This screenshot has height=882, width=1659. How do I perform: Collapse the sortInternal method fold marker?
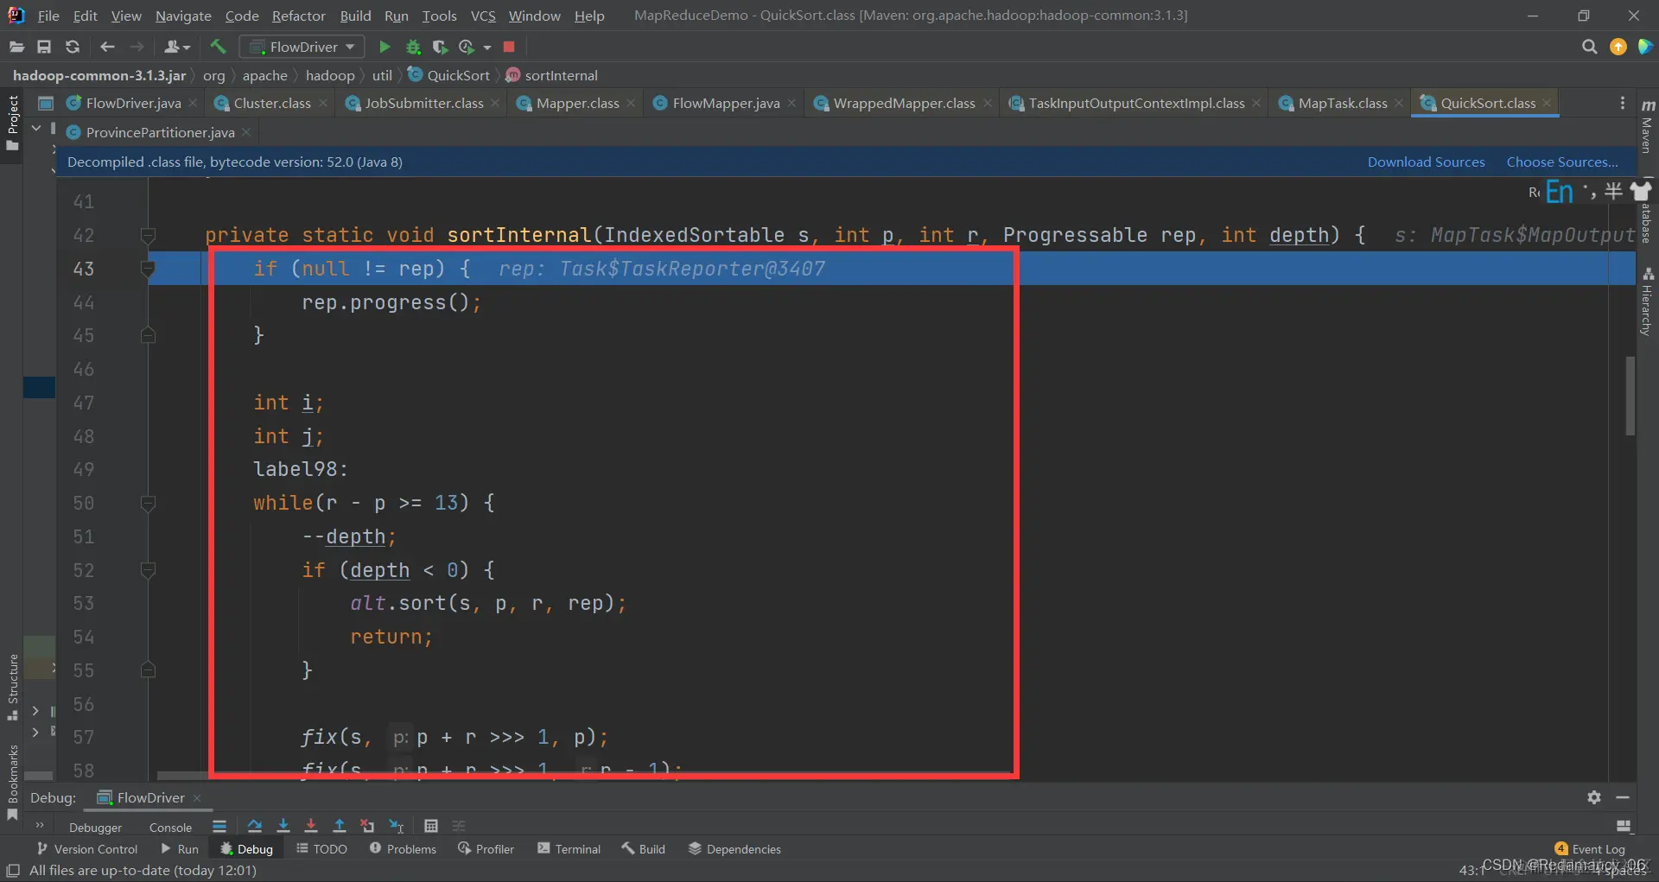point(148,235)
